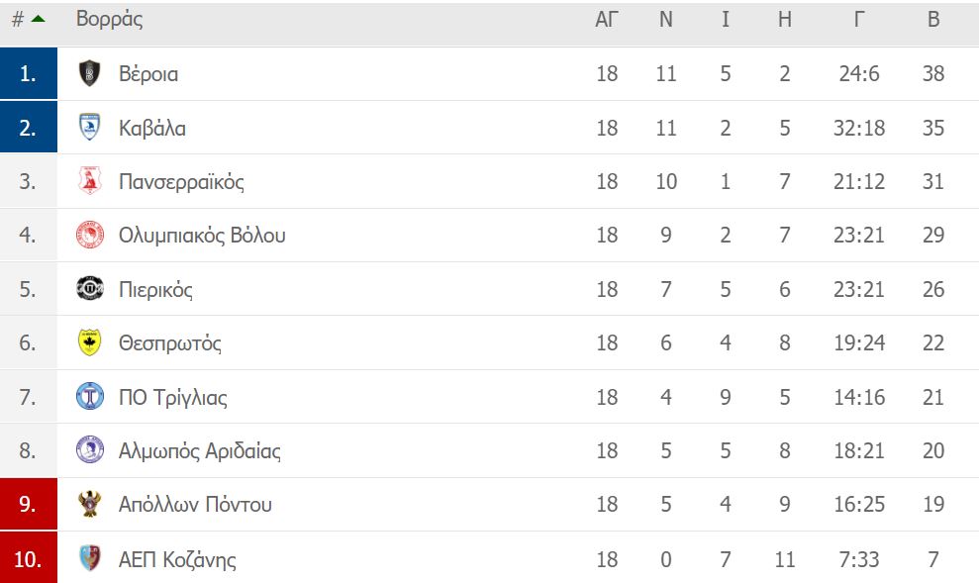Sort table by the green rank arrow
The image size is (979, 583).
pyautogui.click(x=38, y=19)
